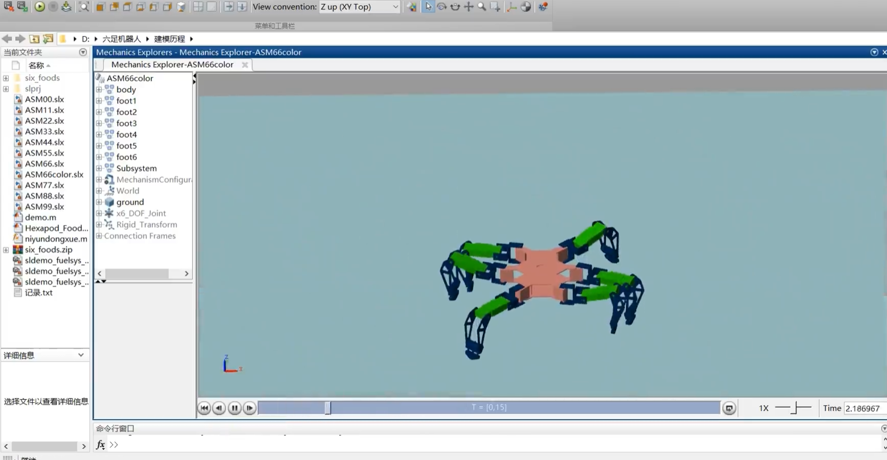Click the 六足机器人 breadcrumb folder
The height and width of the screenshot is (460, 887).
[x=121, y=39]
